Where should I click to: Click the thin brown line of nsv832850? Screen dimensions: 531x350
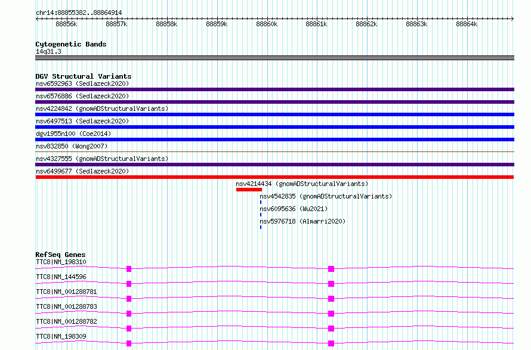[x=274, y=151]
